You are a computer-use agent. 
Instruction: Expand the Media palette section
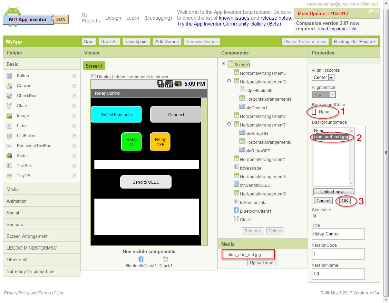pos(41,189)
